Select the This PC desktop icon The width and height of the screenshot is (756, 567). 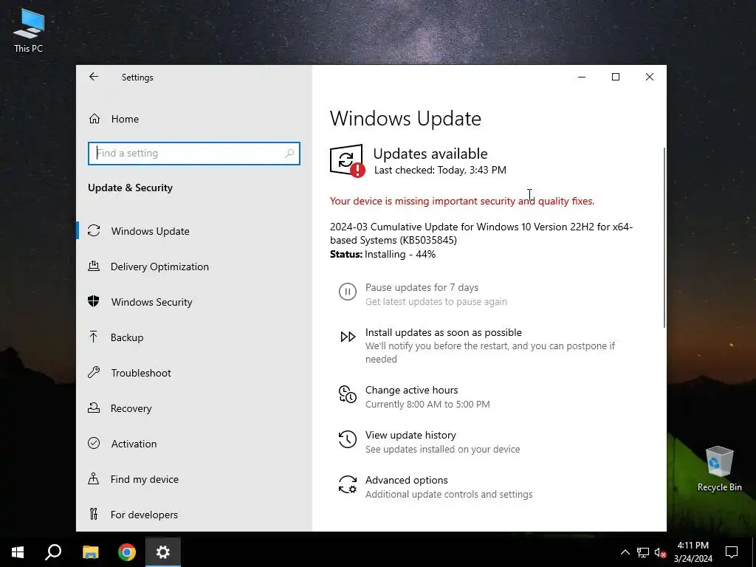click(x=29, y=30)
